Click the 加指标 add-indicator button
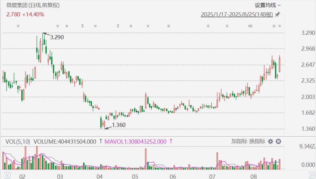The height and width of the screenshot is (179, 316). coord(239,141)
